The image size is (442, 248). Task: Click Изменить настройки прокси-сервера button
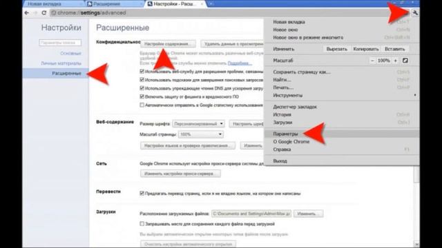[x=180, y=174]
